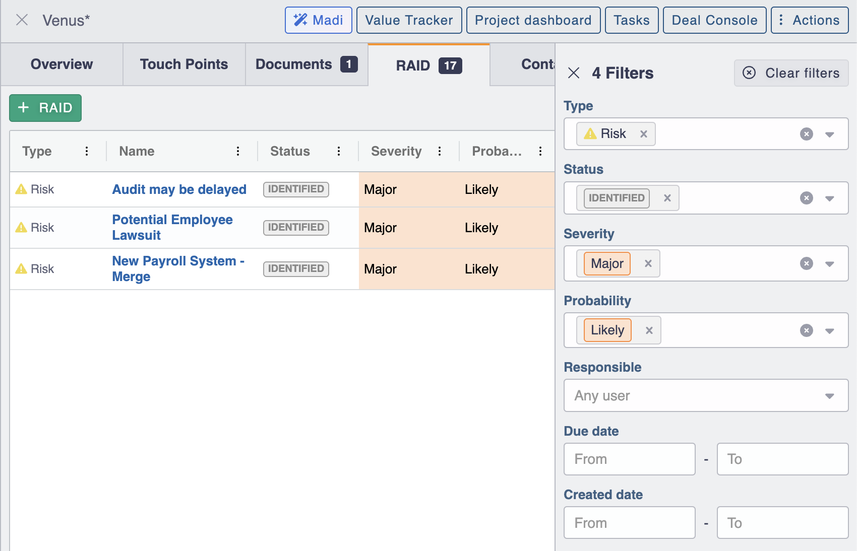Open Status column options menu

click(339, 151)
